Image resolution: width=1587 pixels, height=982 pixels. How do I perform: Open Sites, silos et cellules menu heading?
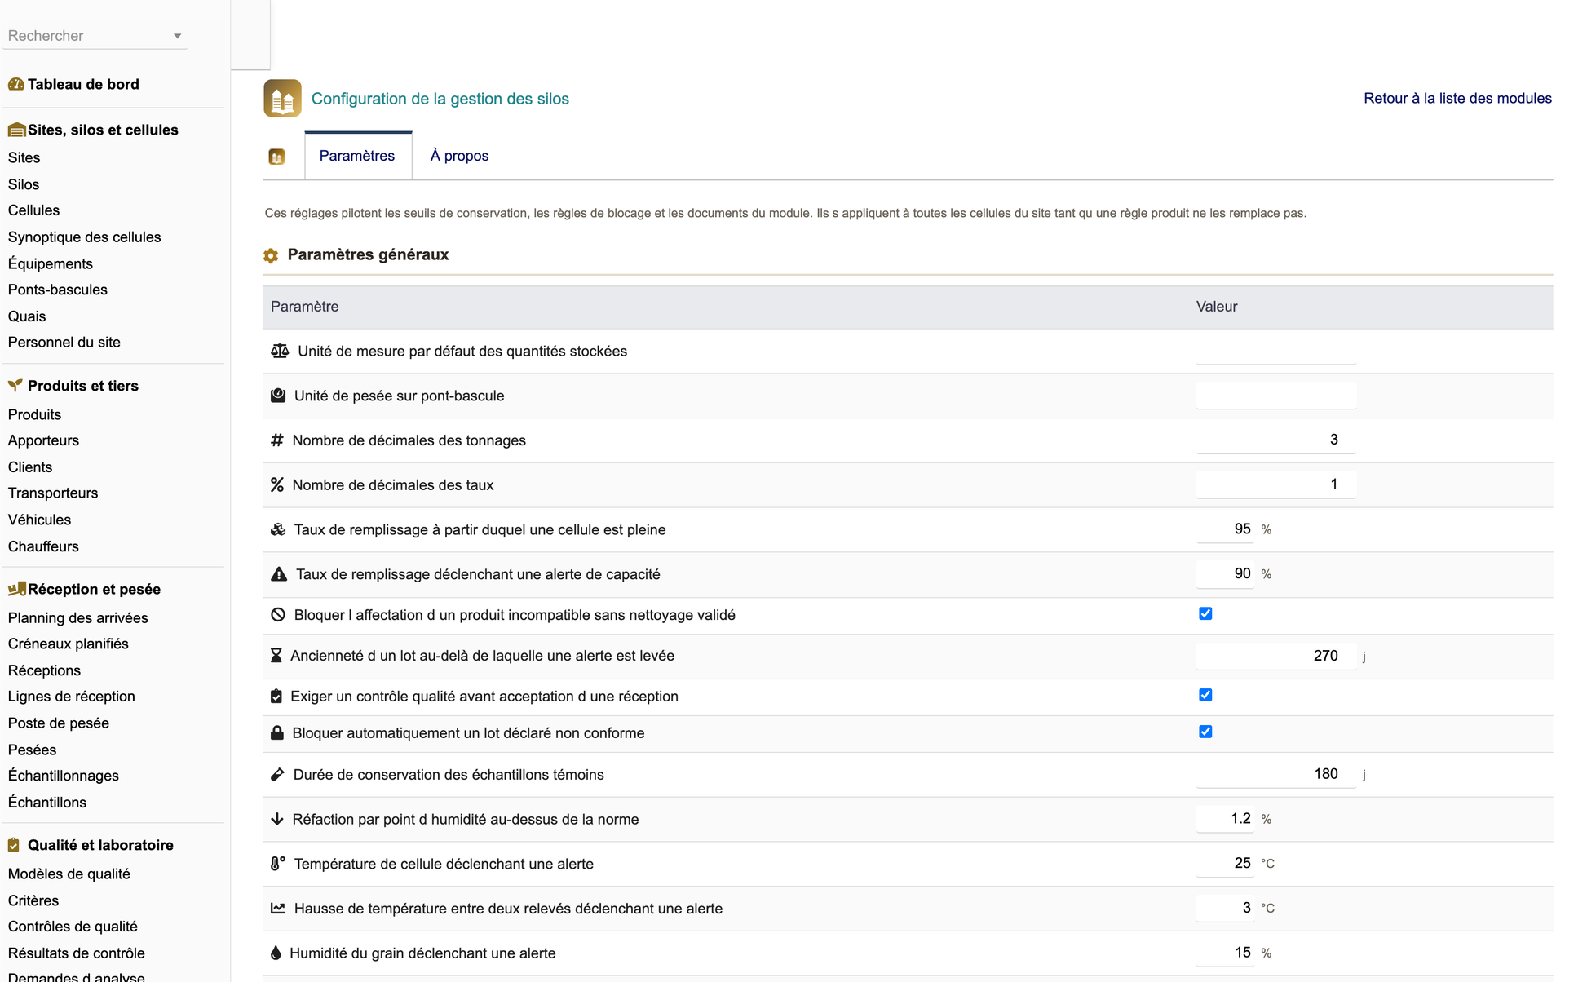(x=103, y=130)
